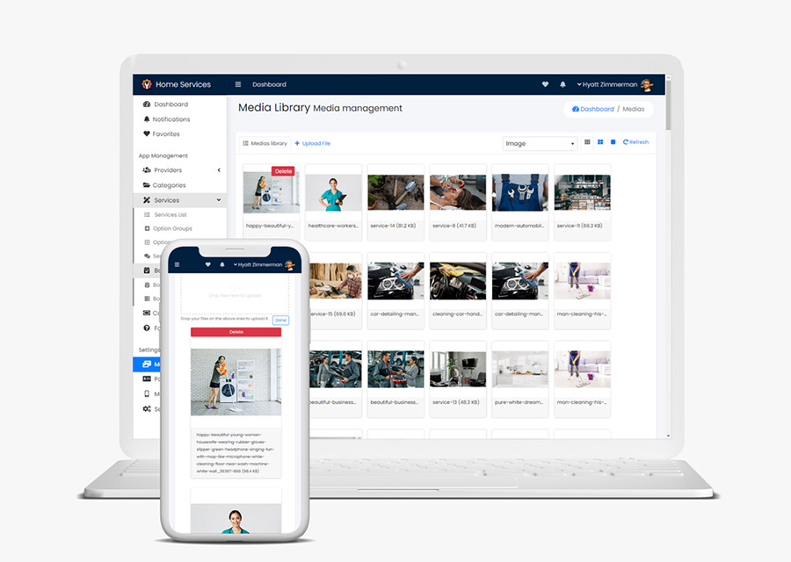Select the modern-automobil... thumbnail
The width and height of the screenshot is (791, 562).
[x=520, y=192]
